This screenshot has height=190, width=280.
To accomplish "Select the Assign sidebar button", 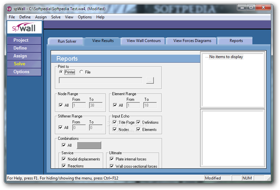I will 24,56.
